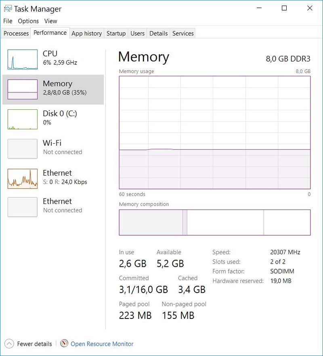The image size is (323, 356).
Task: Switch to the Processes tab
Action: click(x=16, y=34)
